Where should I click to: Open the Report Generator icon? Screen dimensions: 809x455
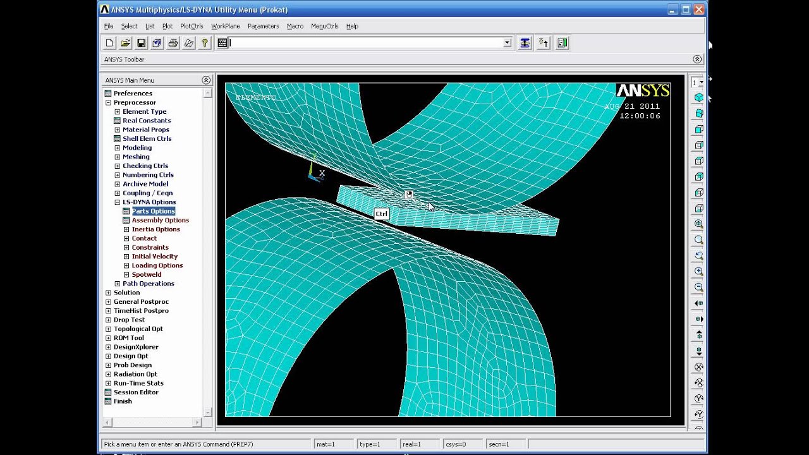[x=188, y=43]
